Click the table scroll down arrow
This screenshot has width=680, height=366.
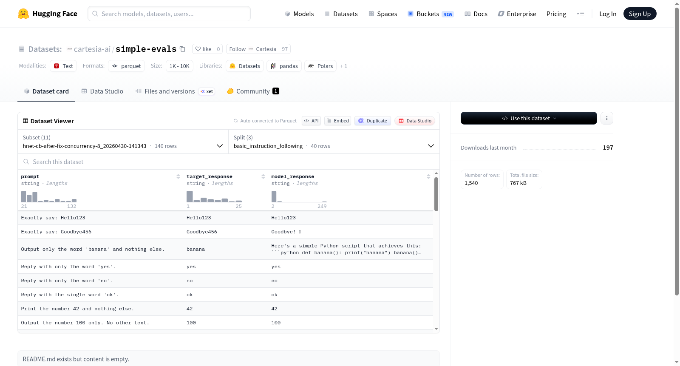pos(436,329)
